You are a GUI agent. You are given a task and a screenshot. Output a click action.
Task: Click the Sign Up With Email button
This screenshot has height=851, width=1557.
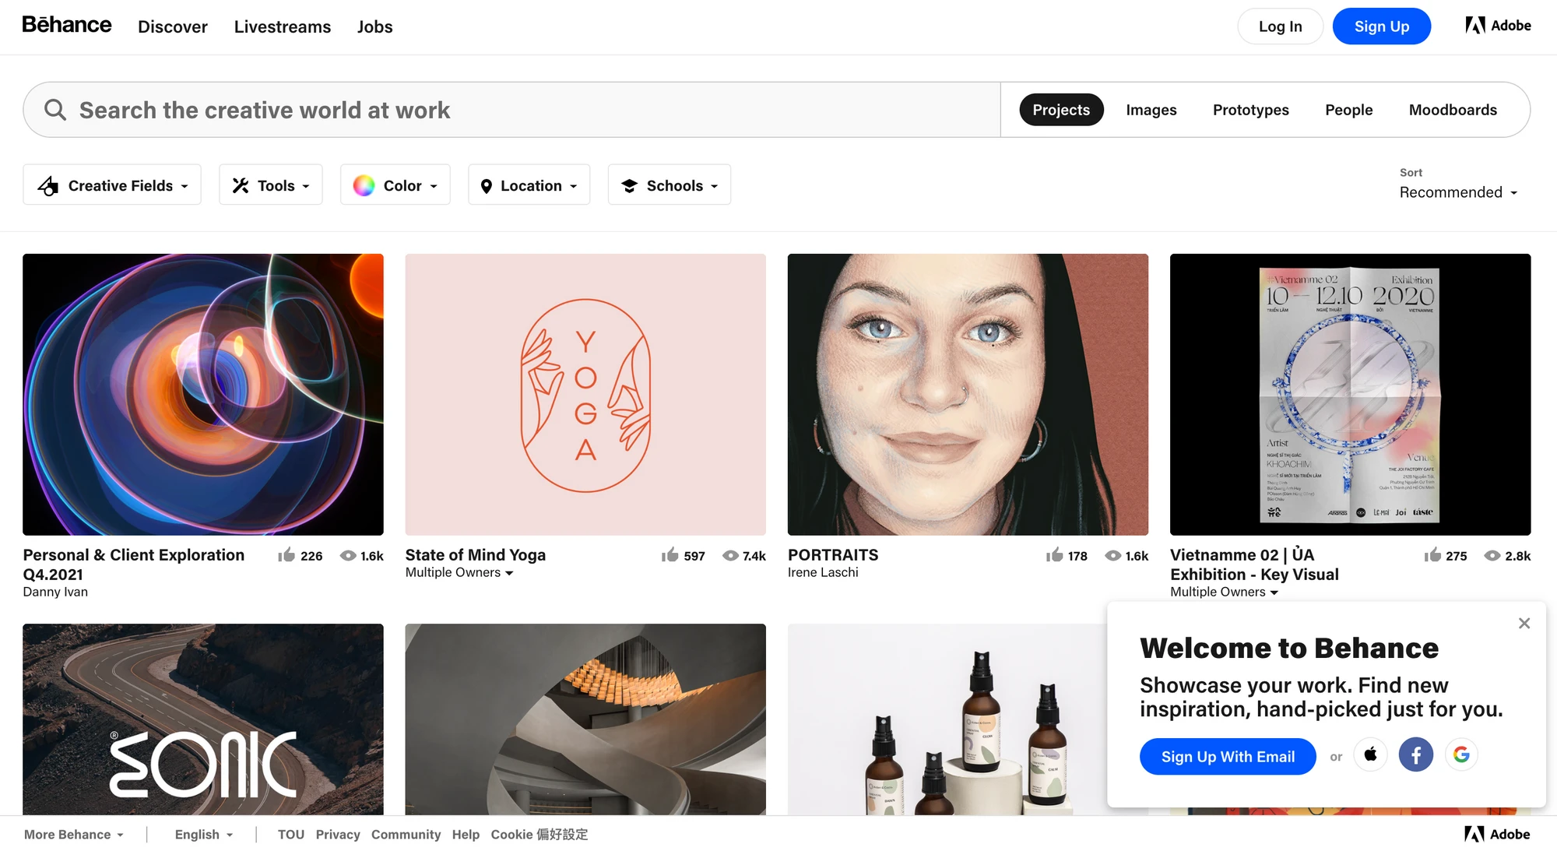point(1228,756)
